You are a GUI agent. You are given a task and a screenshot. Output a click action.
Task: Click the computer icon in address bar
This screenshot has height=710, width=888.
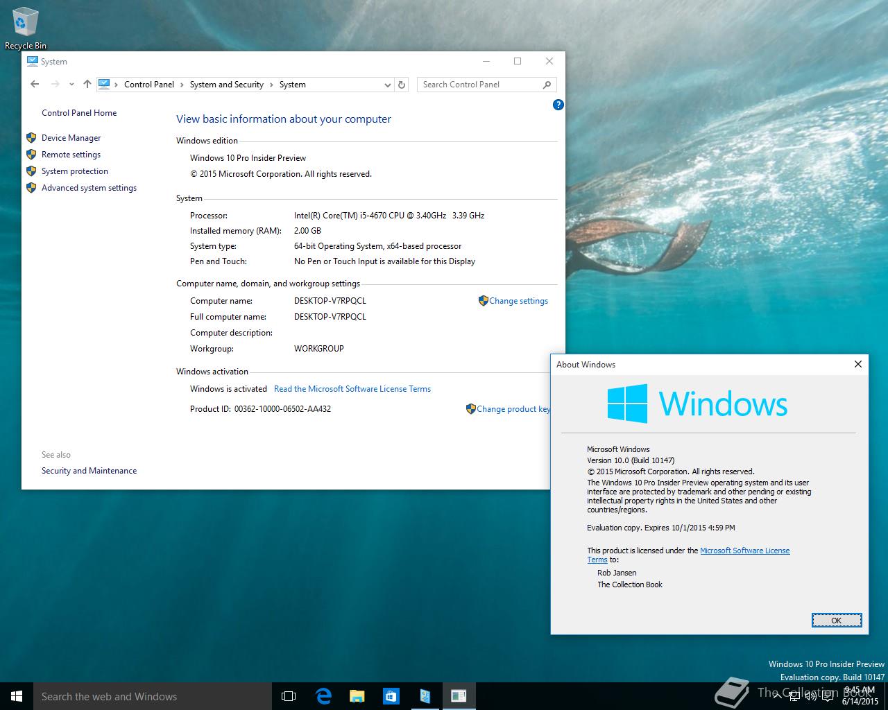click(104, 84)
